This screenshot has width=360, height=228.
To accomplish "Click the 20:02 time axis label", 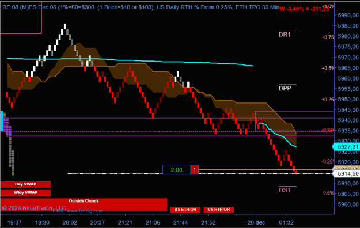I will [70, 222].
